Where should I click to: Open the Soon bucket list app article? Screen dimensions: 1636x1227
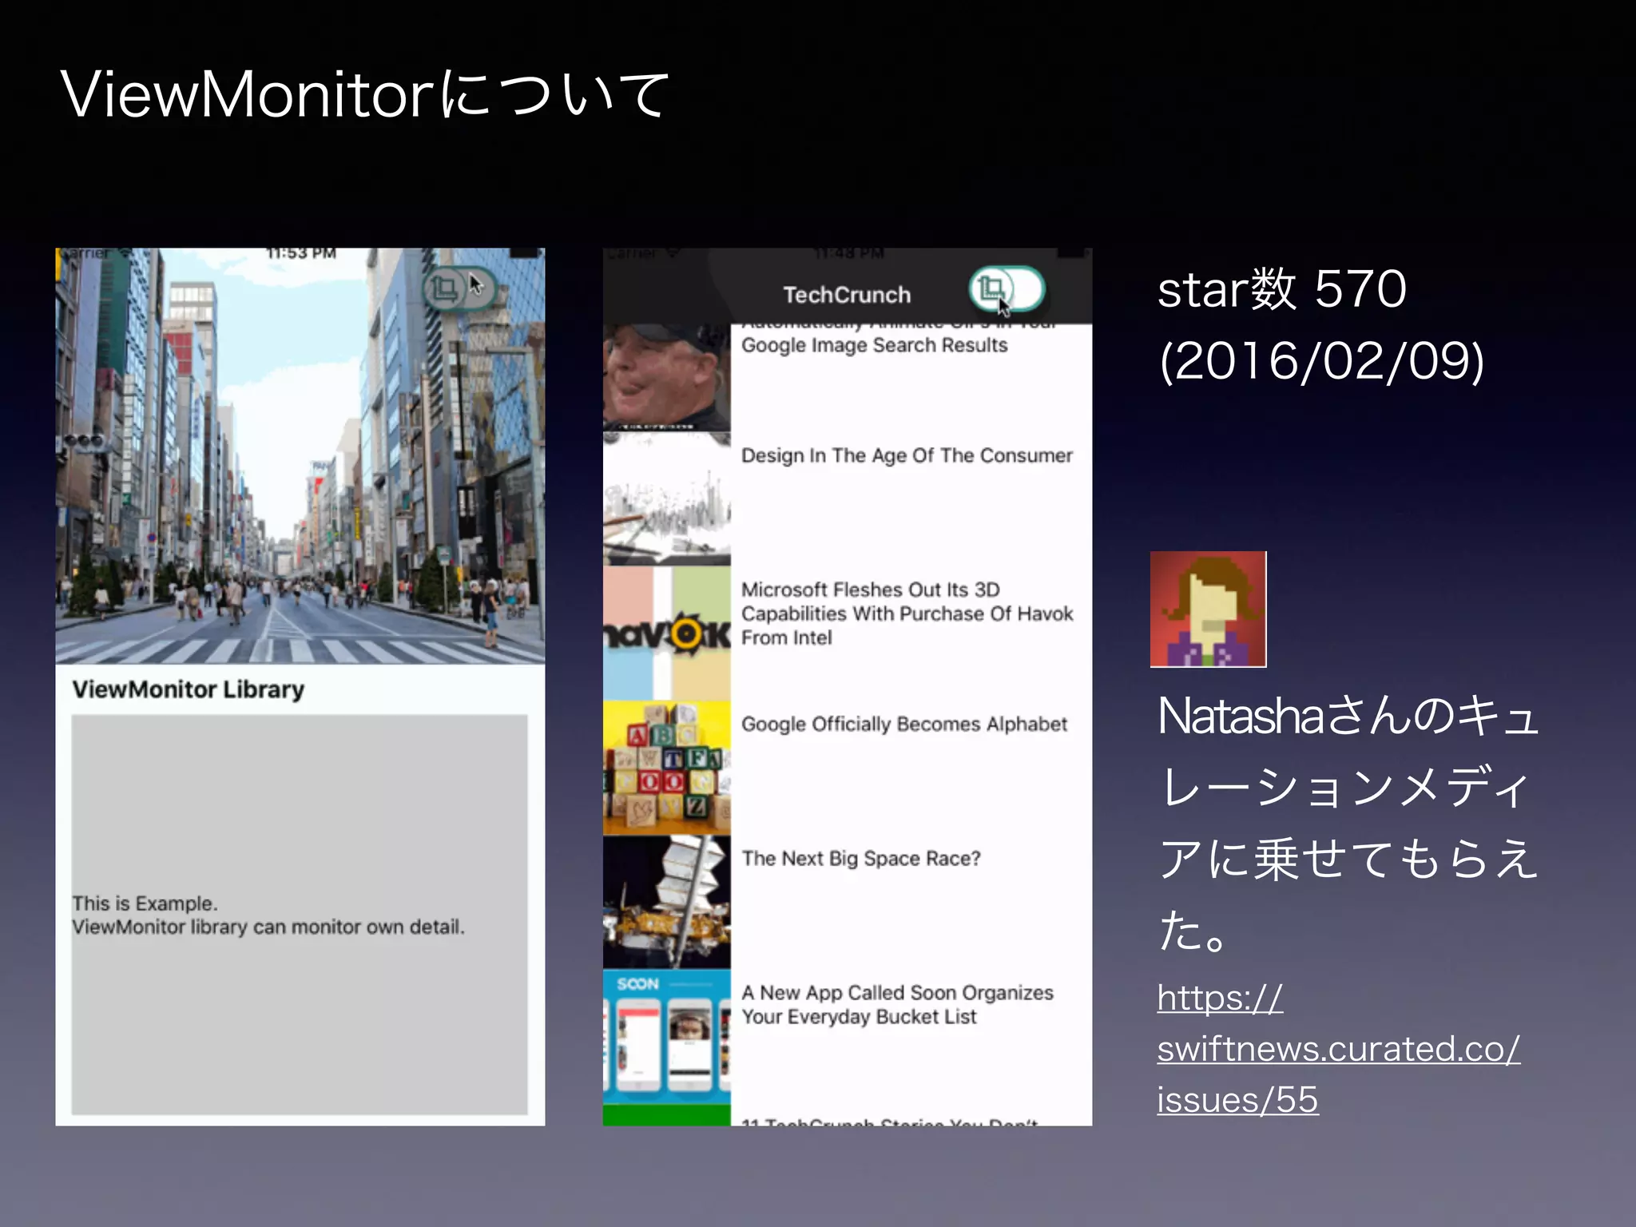[896, 1004]
